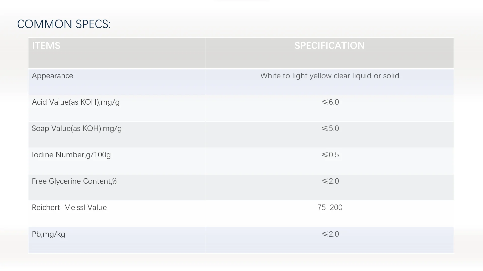The image size is (483, 271).
Task: Click the Appearance row label
Action: point(52,76)
